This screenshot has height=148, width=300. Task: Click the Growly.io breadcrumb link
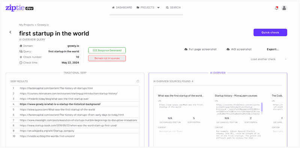click(x=43, y=25)
